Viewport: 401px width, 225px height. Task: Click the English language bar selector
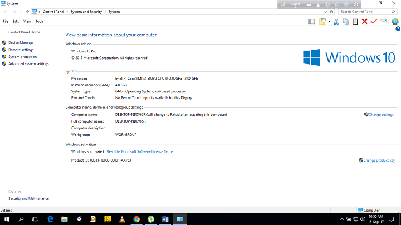pos(296,4)
